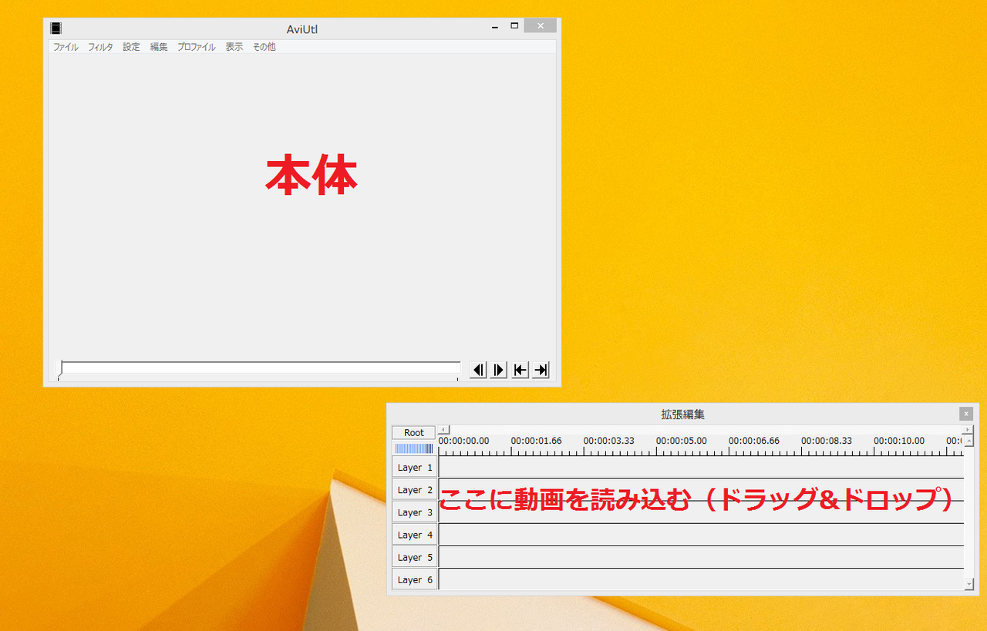Toggle visibility of Layer 5
This screenshot has width=987, height=631.
[415, 557]
